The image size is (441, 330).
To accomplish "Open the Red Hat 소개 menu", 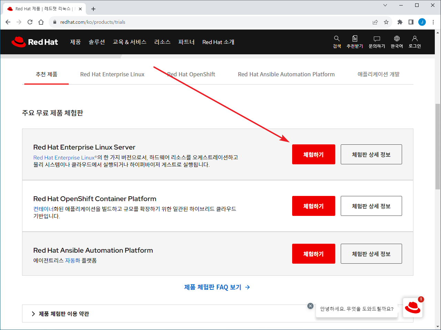I will (218, 42).
